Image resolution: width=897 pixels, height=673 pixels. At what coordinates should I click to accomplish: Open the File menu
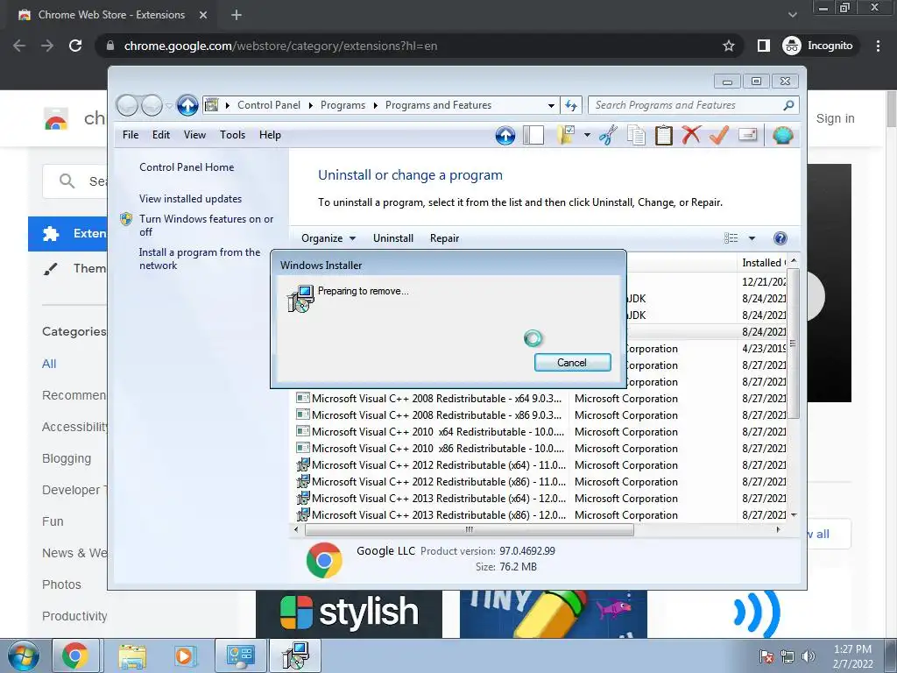131,135
